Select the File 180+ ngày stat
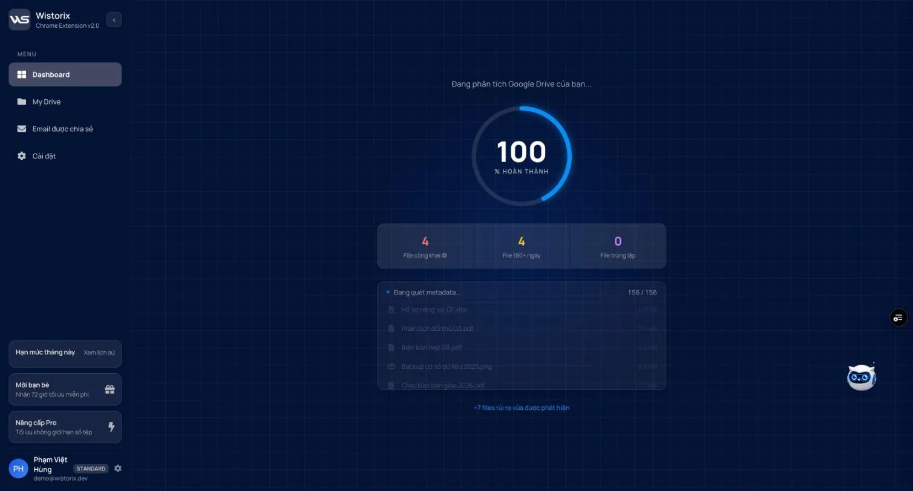This screenshot has width=913, height=491. pyautogui.click(x=522, y=246)
